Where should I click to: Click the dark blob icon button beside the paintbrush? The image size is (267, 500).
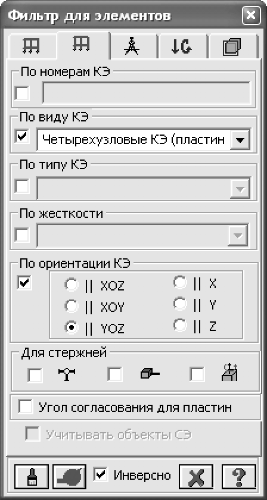tap(69, 477)
